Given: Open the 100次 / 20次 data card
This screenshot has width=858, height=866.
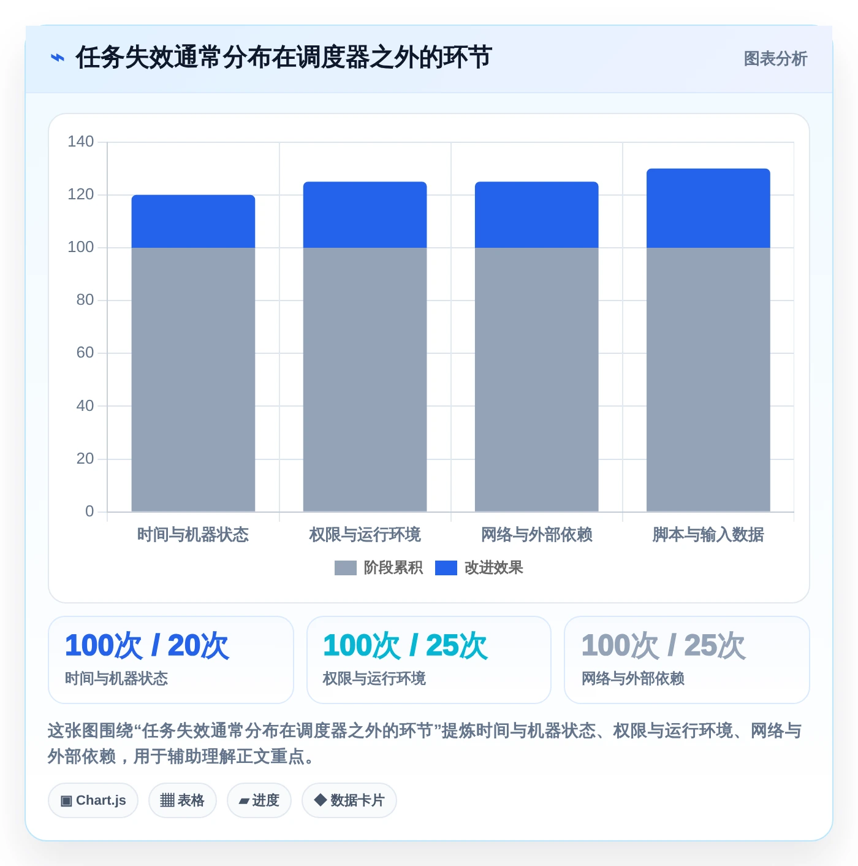Looking at the screenshot, I should pos(171,660).
